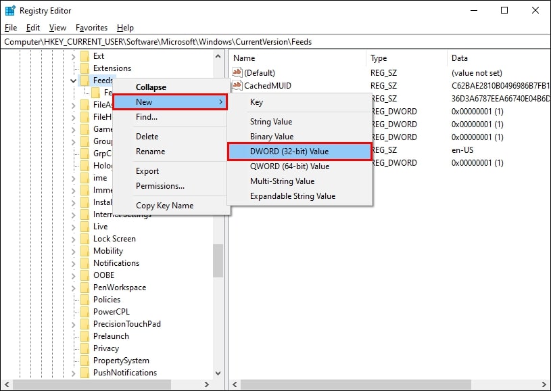Click the Name column header
This screenshot has width=551, height=391.
[298, 58]
